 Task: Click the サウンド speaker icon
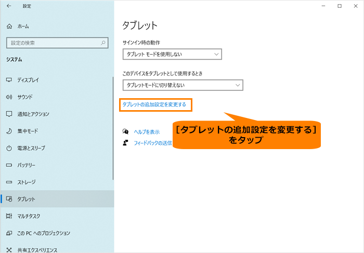[x=9, y=97]
